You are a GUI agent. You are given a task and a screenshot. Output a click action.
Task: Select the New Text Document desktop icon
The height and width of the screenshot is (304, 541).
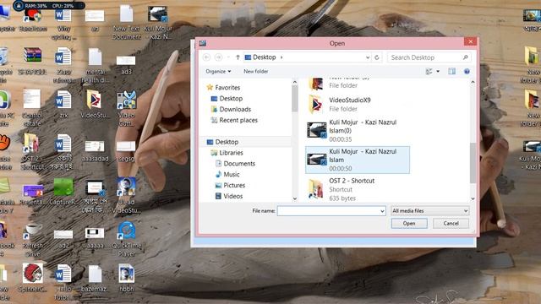point(126,22)
